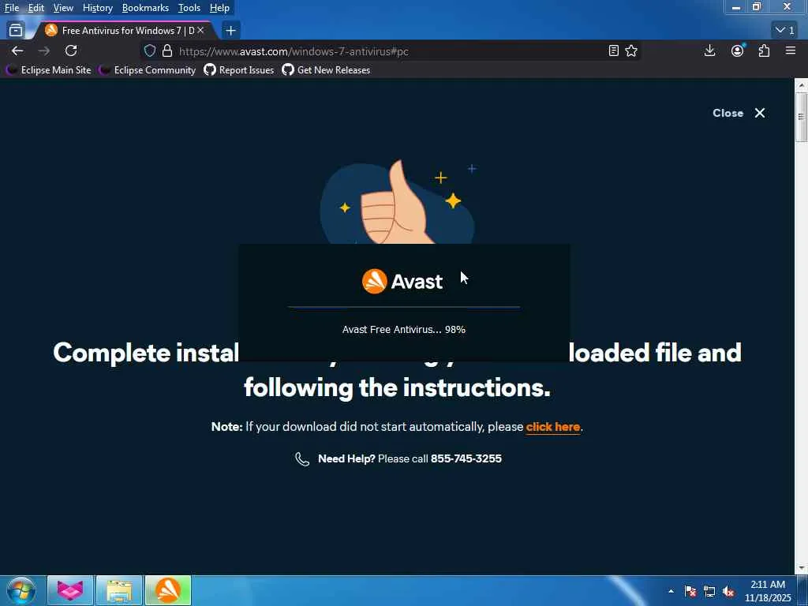808x606 pixels.
Task: Click the scrollbar up arrow
Action: pos(801,85)
